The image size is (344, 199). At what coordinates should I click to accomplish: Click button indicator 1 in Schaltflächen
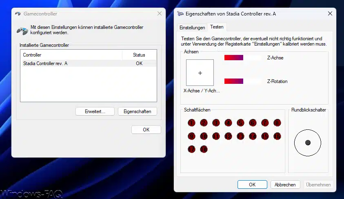[x=191, y=123]
